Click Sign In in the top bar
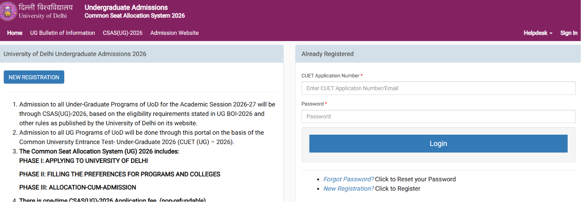The image size is (581, 202). tap(569, 33)
